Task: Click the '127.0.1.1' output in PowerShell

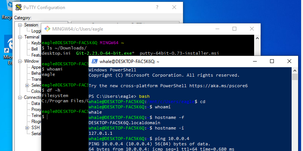Action: (100, 133)
